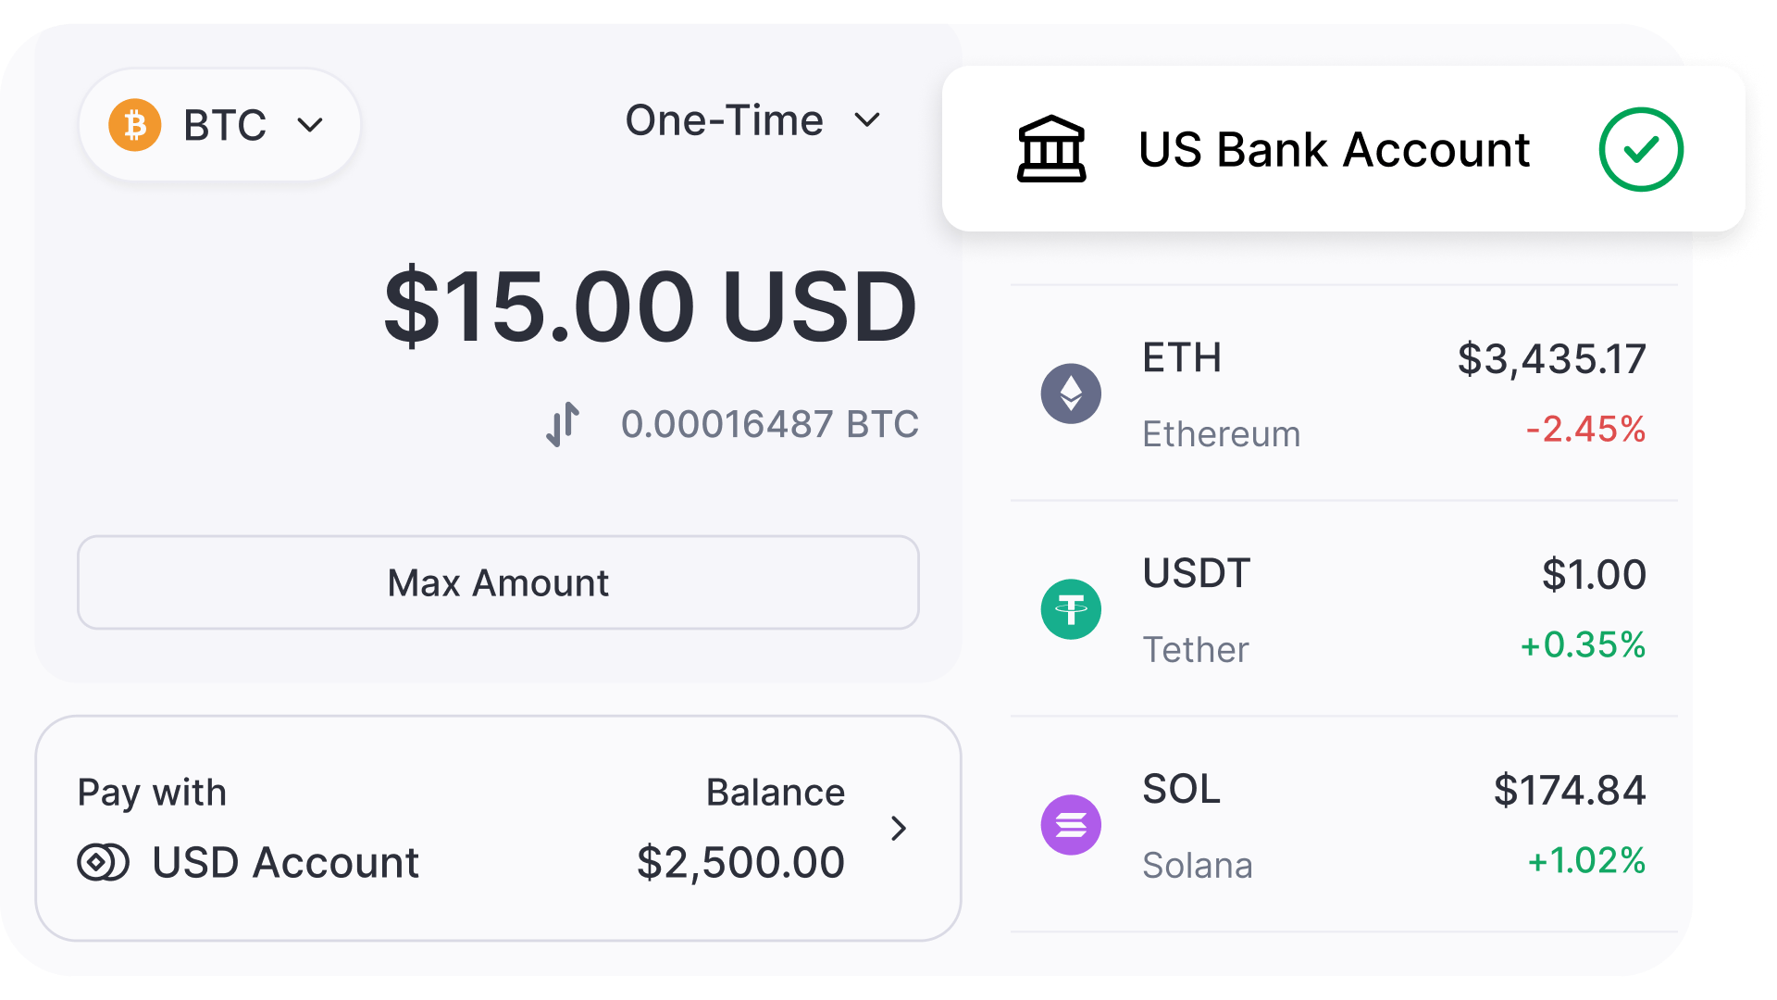
Task: Select the Solana icon in the asset list
Action: pyautogui.click(x=1071, y=825)
